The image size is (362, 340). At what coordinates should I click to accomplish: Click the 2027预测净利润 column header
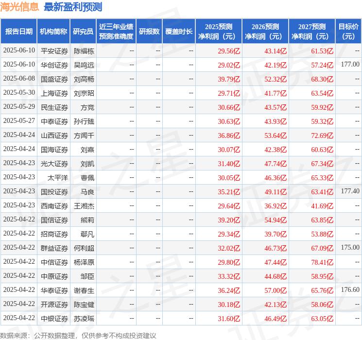[x=312, y=31]
